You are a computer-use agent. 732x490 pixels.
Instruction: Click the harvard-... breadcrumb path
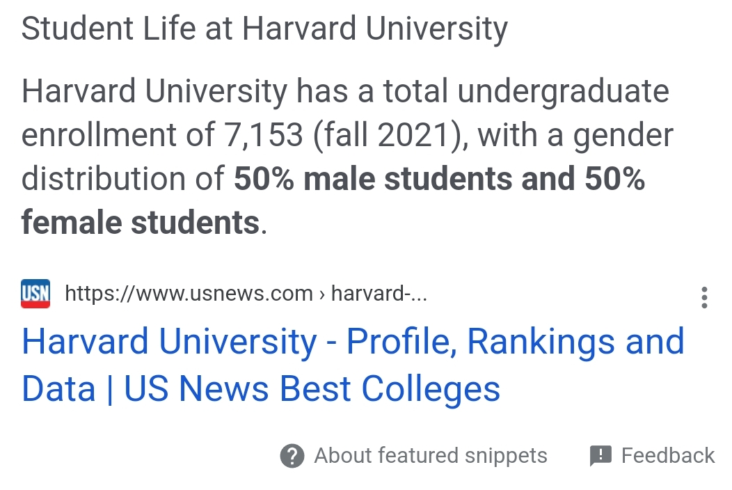[379, 294]
